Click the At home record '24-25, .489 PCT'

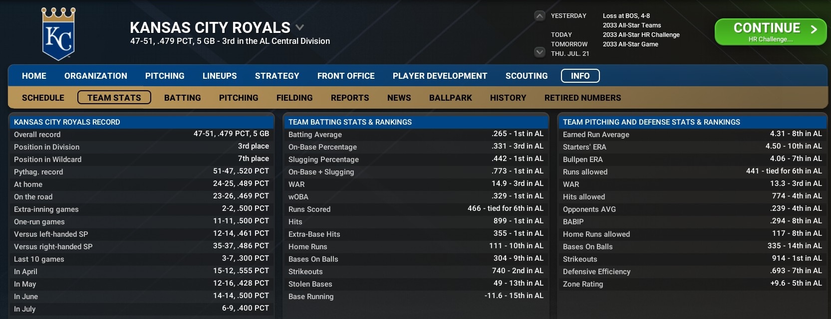(x=241, y=183)
